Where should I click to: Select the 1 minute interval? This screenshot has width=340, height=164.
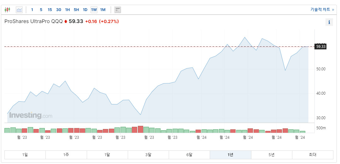(x=32, y=10)
